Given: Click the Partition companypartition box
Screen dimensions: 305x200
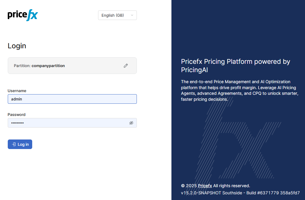Looking at the screenshot, I should [x=72, y=66].
